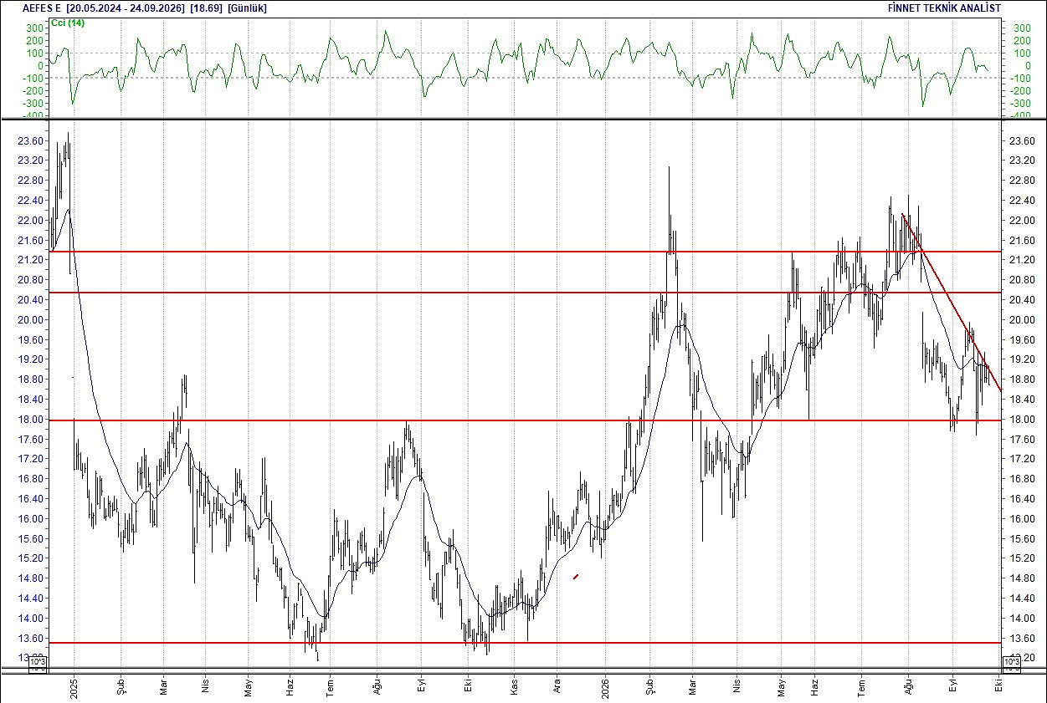Click the AEFES E ticker title
Image resolution: width=1047 pixels, height=703 pixels.
pos(42,8)
